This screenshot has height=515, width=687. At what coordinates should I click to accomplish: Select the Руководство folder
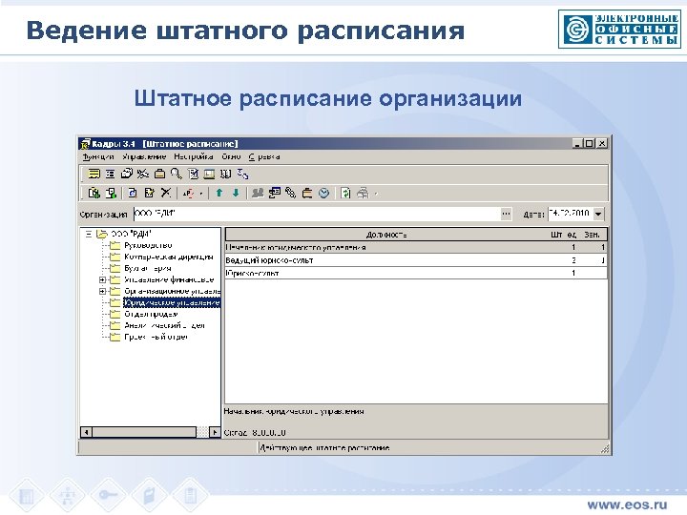tap(148, 245)
